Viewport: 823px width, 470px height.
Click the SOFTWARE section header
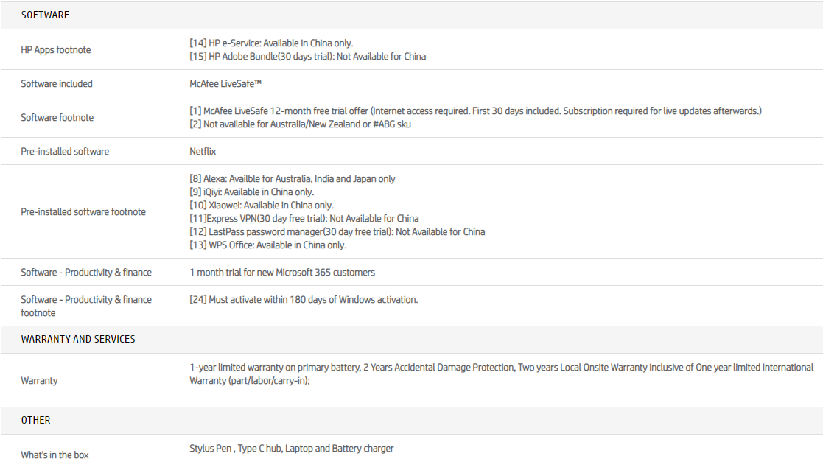[45, 15]
